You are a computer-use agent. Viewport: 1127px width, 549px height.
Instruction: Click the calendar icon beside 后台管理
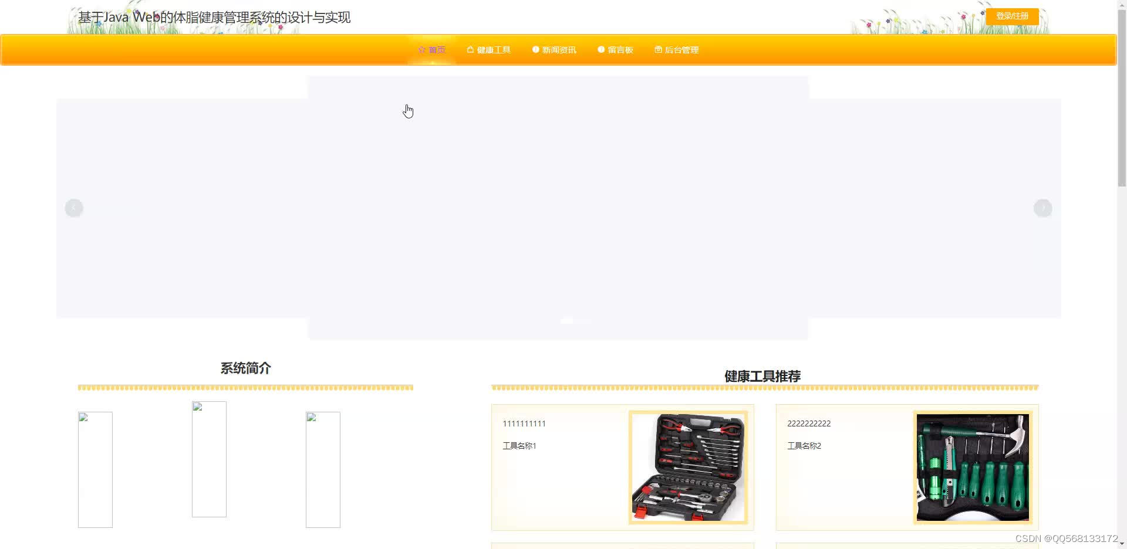pos(657,50)
